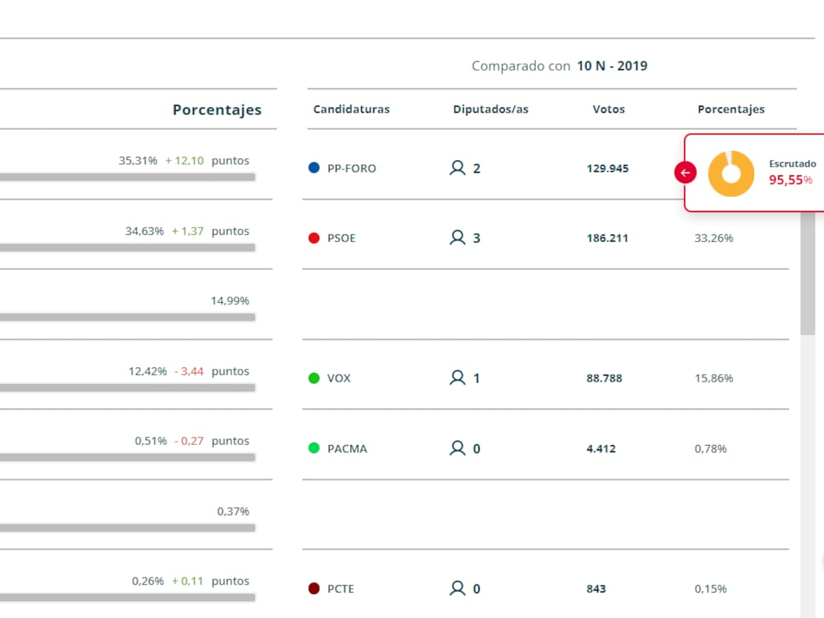Image resolution: width=824 pixels, height=618 pixels.
Task: Click the blue PP-FORO party color dot
Action: [x=314, y=168]
